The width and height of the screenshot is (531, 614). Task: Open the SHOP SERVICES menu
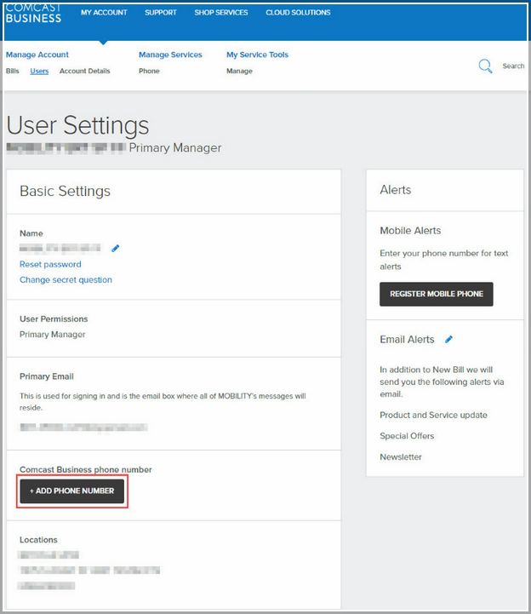(x=221, y=13)
